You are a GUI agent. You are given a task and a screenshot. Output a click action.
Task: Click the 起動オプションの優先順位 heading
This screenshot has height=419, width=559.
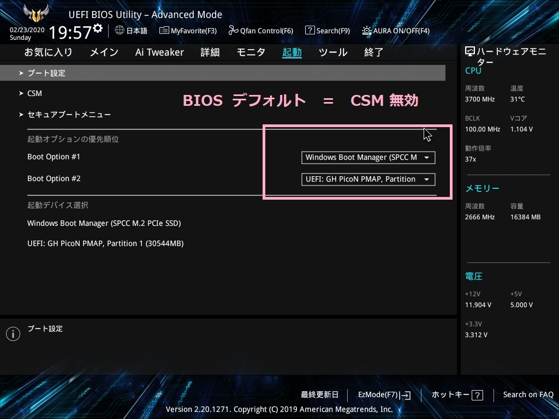tap(73, 139)
